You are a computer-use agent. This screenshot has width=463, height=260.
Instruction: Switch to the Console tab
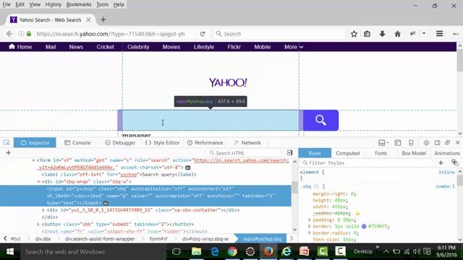coord(77,143)
